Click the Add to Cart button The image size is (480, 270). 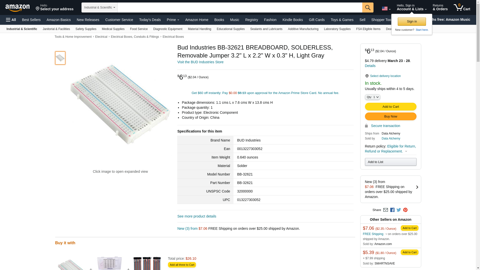tap(390, 107)
